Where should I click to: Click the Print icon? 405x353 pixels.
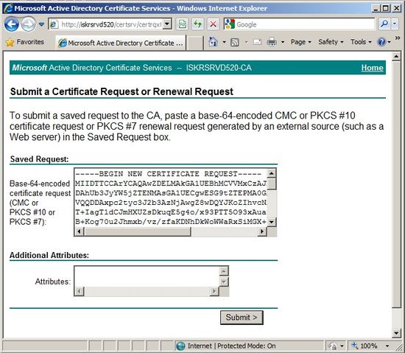tap(272, 42)
